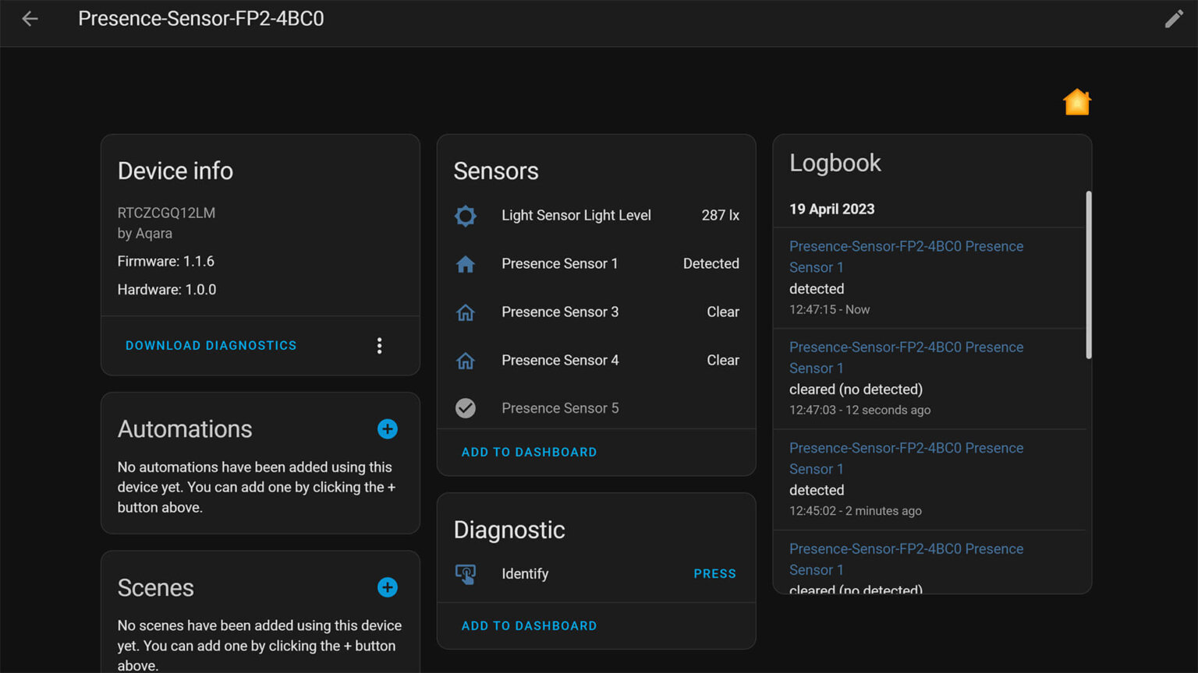
Task: Click the orange HomeKit house icon
Action: point(1076,102)
